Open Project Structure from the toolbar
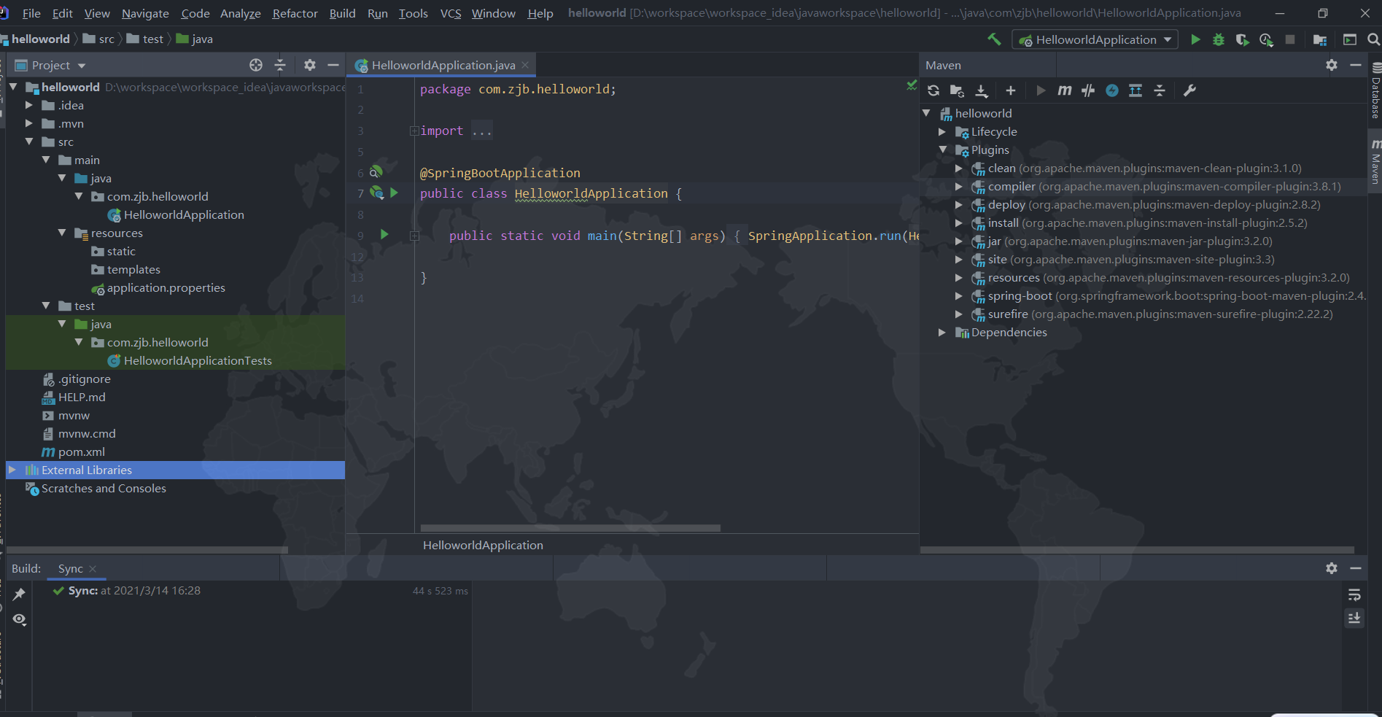 pos(1320,39)
